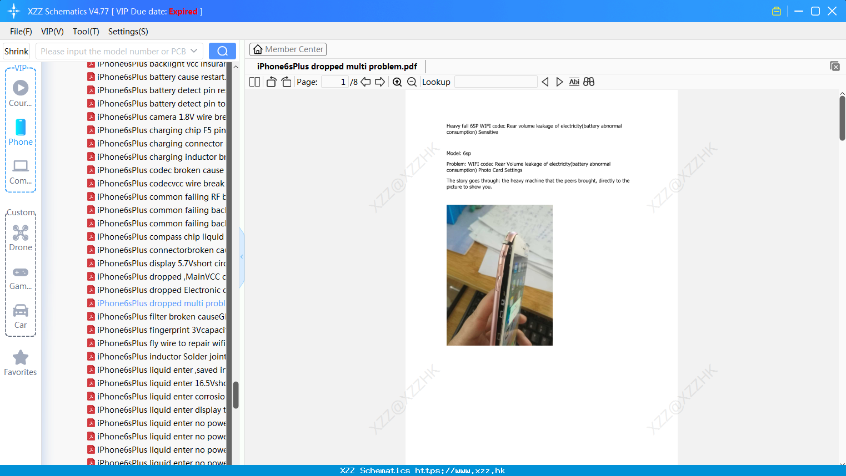Open iPhone6sPlus dropped Electronic file
846x476 pixels.
(157, 290)
